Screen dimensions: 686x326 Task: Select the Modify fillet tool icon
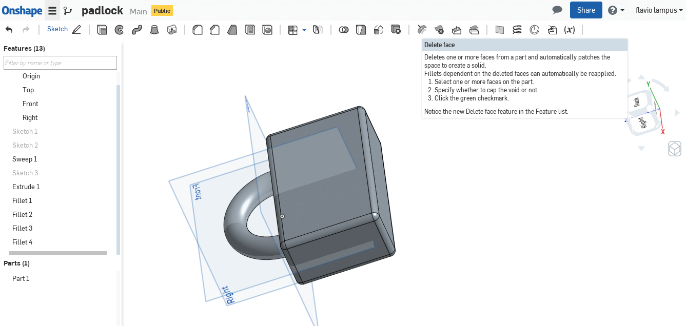(x=422, y=30)
